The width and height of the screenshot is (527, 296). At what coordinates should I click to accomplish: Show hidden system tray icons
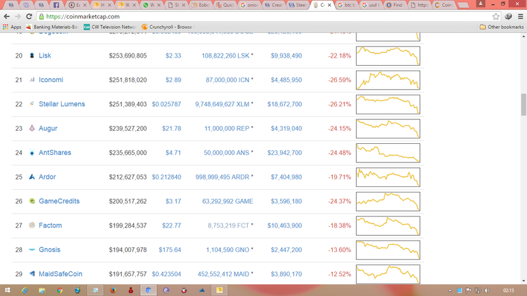(x=450, y=291)
